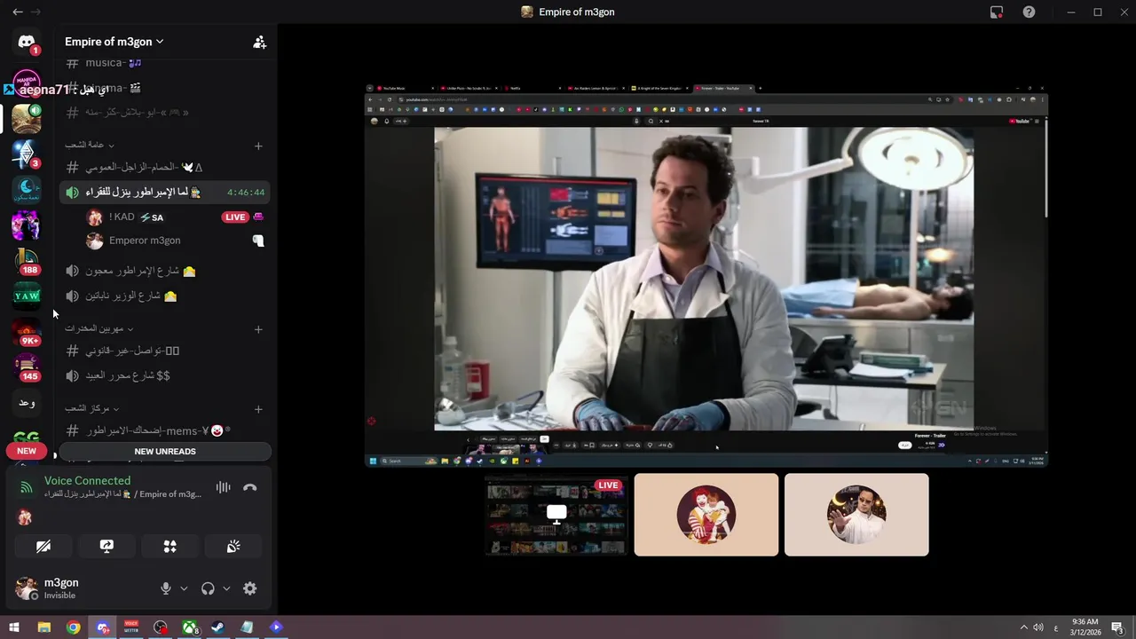The image size is (1136, 639).
Task: Open the server icon labeled وحد
Action: [x=27, y=403]
